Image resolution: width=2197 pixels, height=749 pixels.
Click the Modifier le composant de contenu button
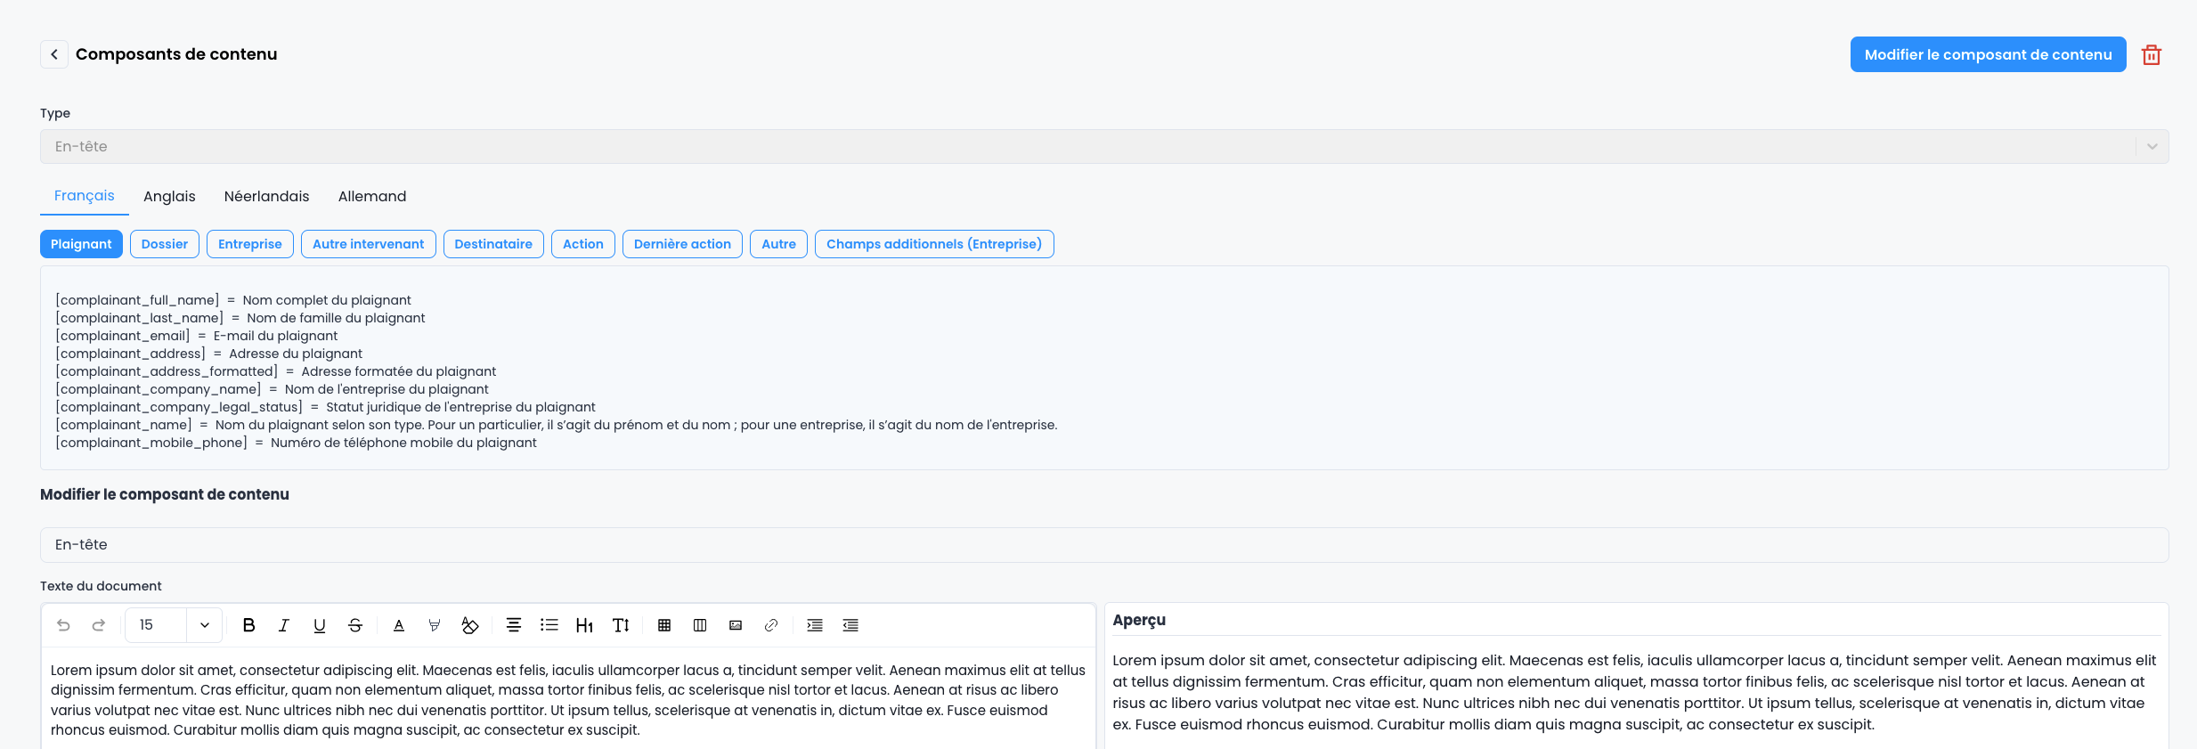click(x=1988, y=55)
